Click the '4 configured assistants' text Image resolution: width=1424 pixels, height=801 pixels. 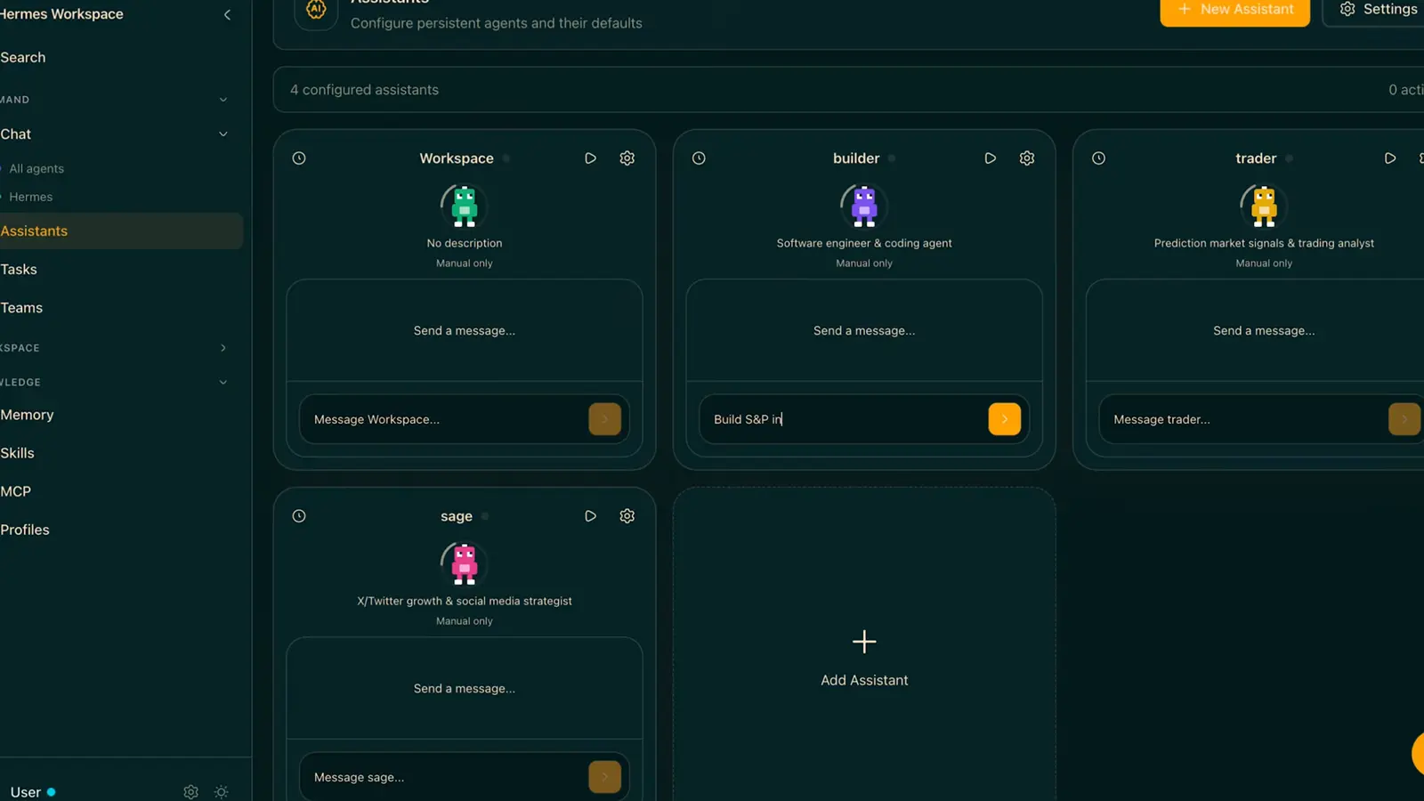[x=364, y=90]
